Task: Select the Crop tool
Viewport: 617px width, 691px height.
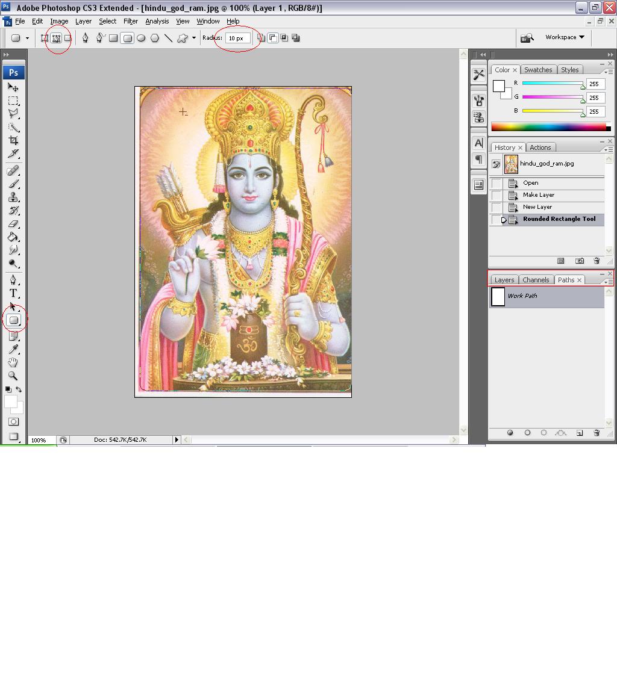Action: tap(13, 141)
